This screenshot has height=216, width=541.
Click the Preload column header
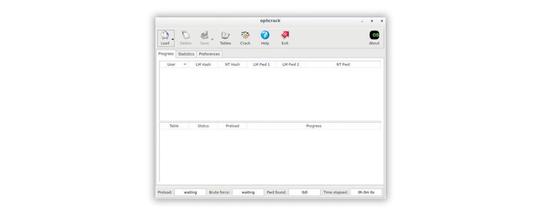click(232, 126)
